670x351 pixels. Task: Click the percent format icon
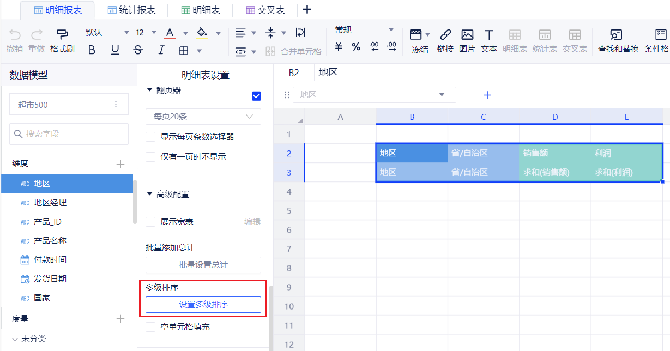point(356,47)
